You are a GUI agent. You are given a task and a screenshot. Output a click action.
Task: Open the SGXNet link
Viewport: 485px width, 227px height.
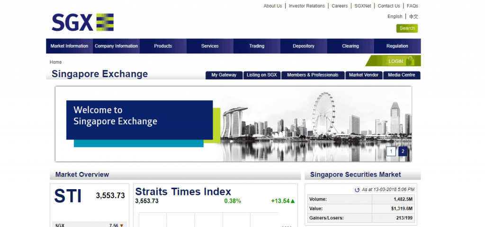point(363,6)
